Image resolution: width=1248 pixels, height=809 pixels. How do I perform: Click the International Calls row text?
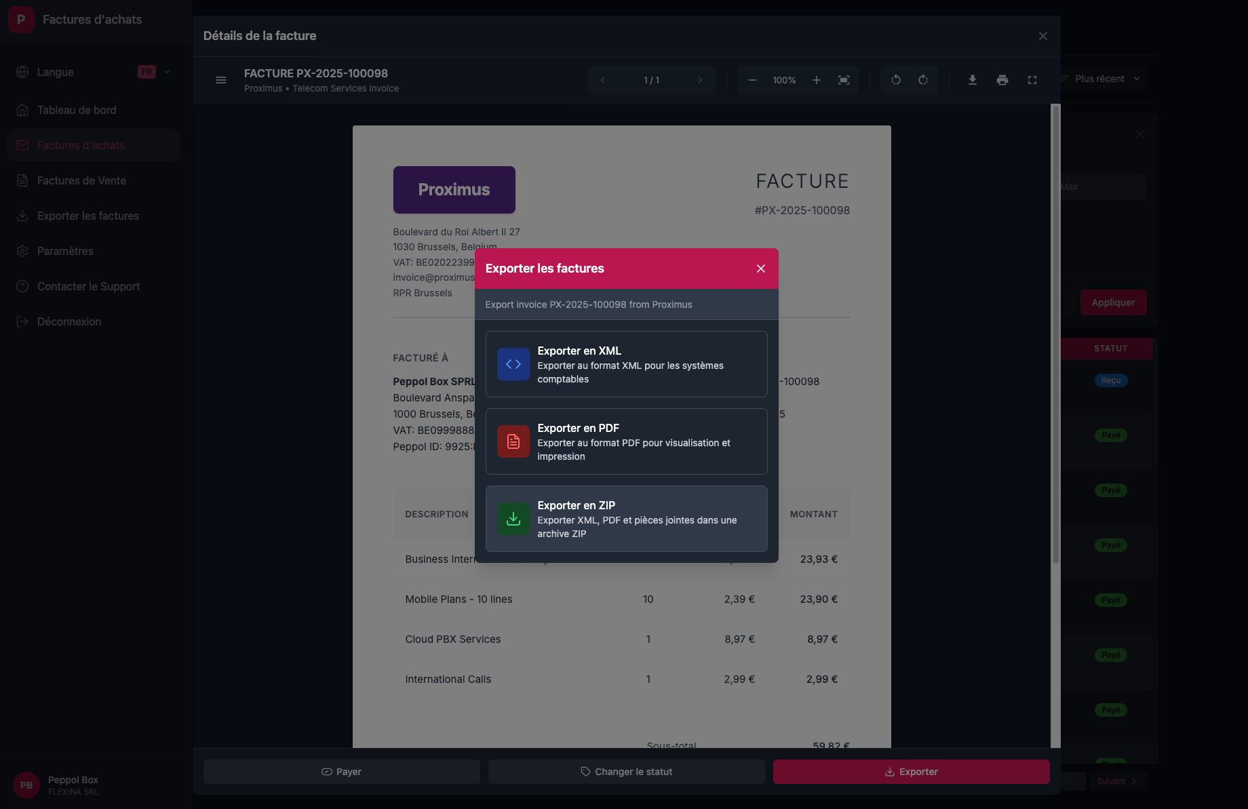pyautogui.click(x=448, y=679)
